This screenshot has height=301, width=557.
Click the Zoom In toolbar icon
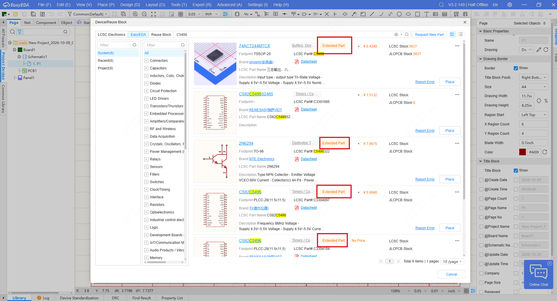[135, 14]
